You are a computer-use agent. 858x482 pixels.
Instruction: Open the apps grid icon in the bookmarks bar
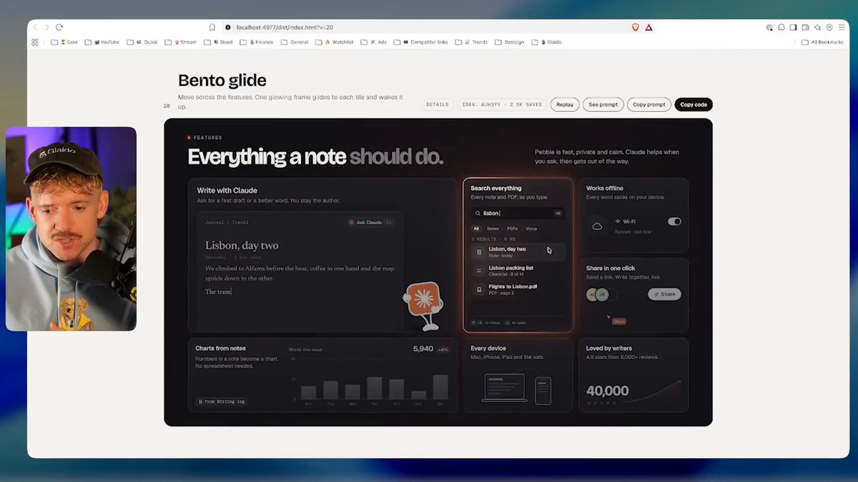(35, 42)
